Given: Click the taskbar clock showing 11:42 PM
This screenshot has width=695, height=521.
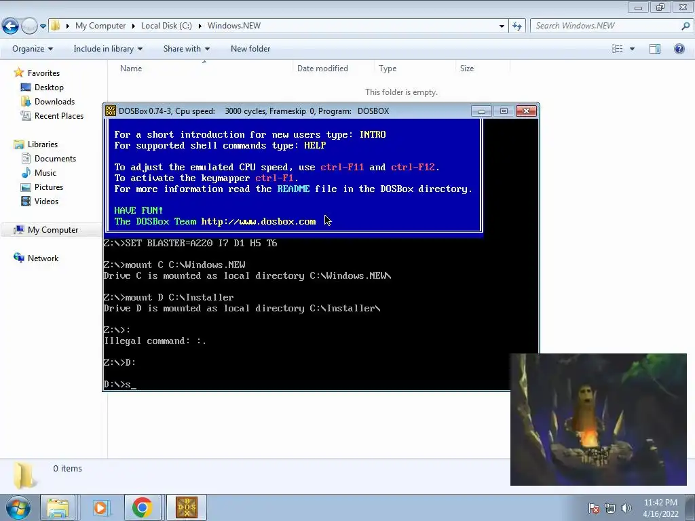Looking at the screenshot, I should pos(660,508).
